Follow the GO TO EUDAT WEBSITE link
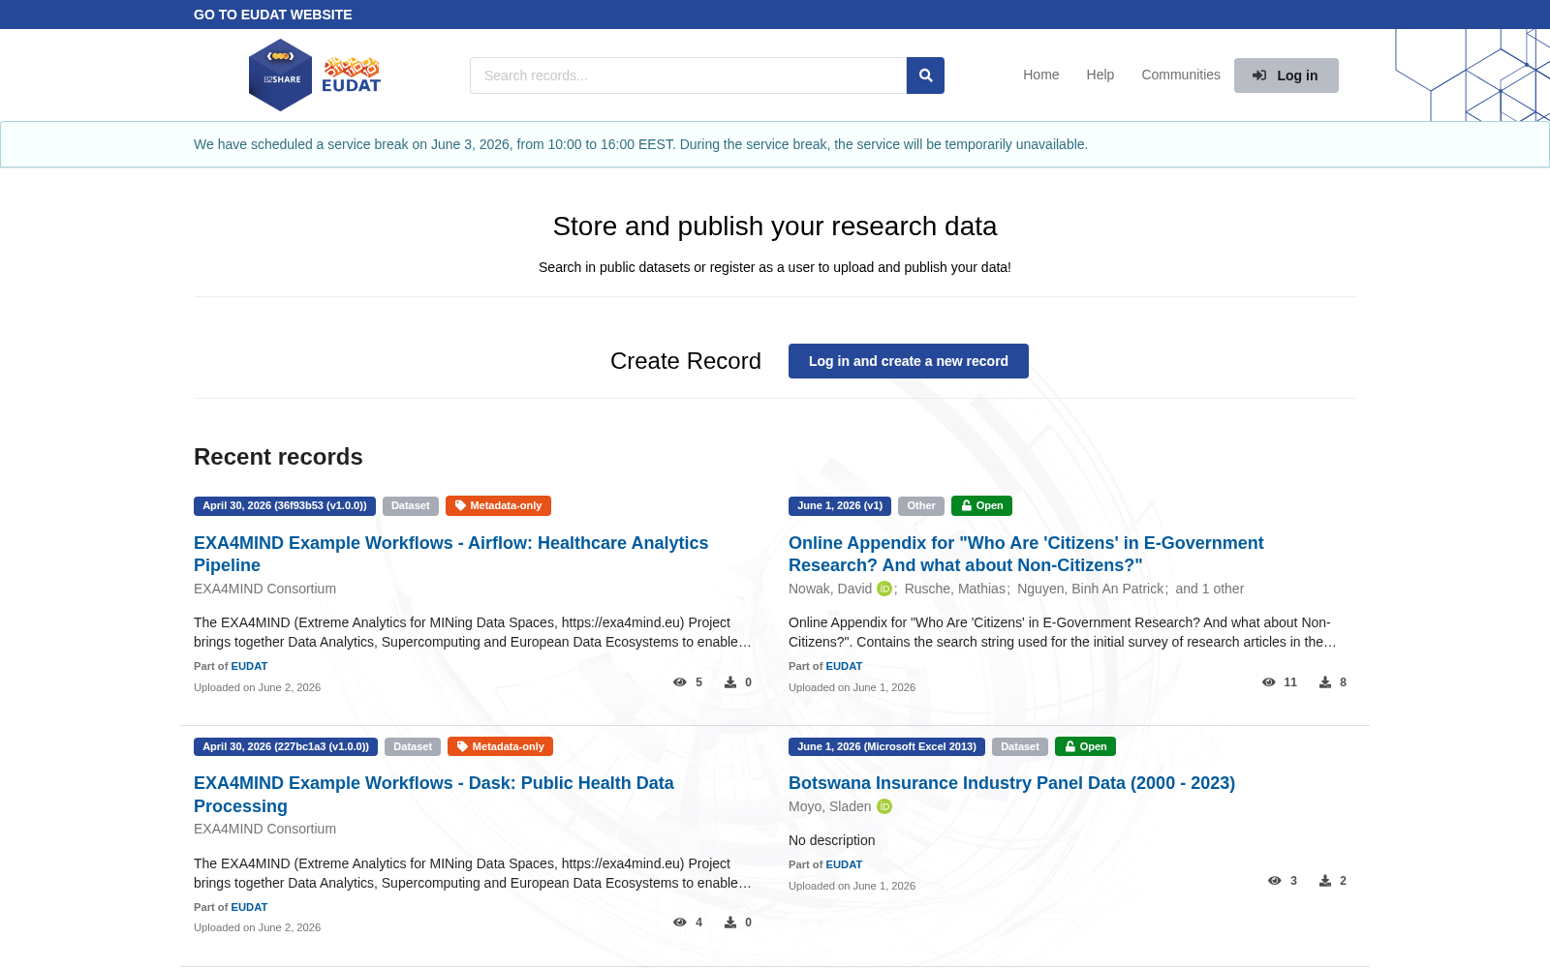1550x968 pixels. coord(272,15)
